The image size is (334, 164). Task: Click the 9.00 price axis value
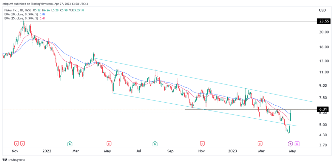coord(323,86)
